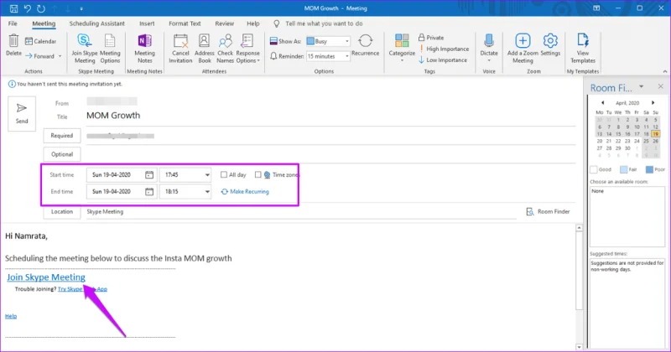
Task: Switch to Scheduling Assistant tab
Action: point(97,23)
